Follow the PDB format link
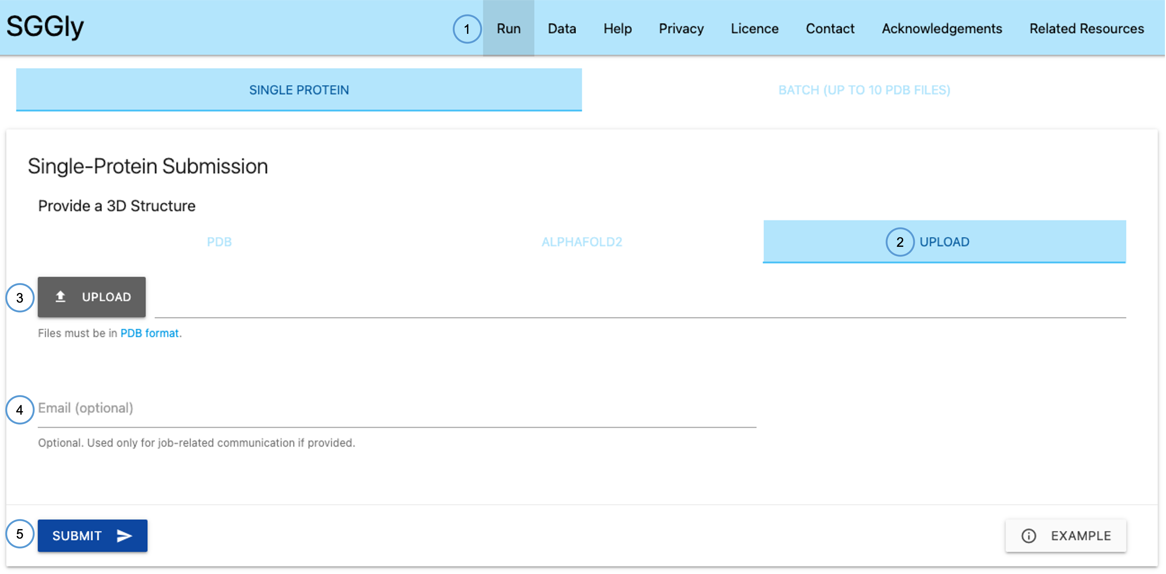 pyautogui.click(x=149, y=333)
